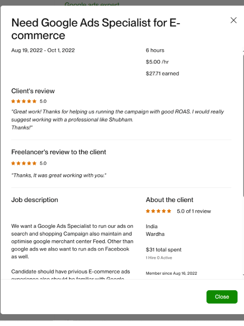
Task: Click the $5.00 /hr rate
Action: coord(157,62)
